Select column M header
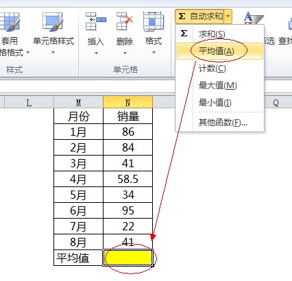The image size is (292, 281). click(78, 102)
